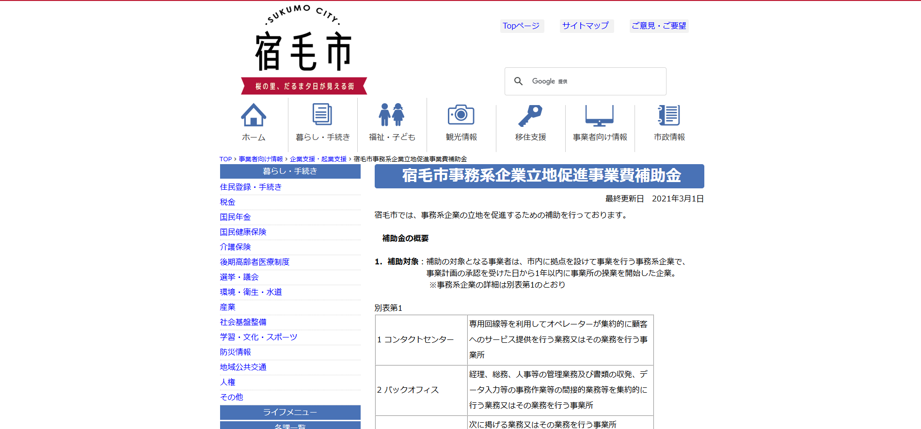Open sidebar 後期高齢者医療制度 link
Viewport: 921px width, 429px height.
pos(254,262)
